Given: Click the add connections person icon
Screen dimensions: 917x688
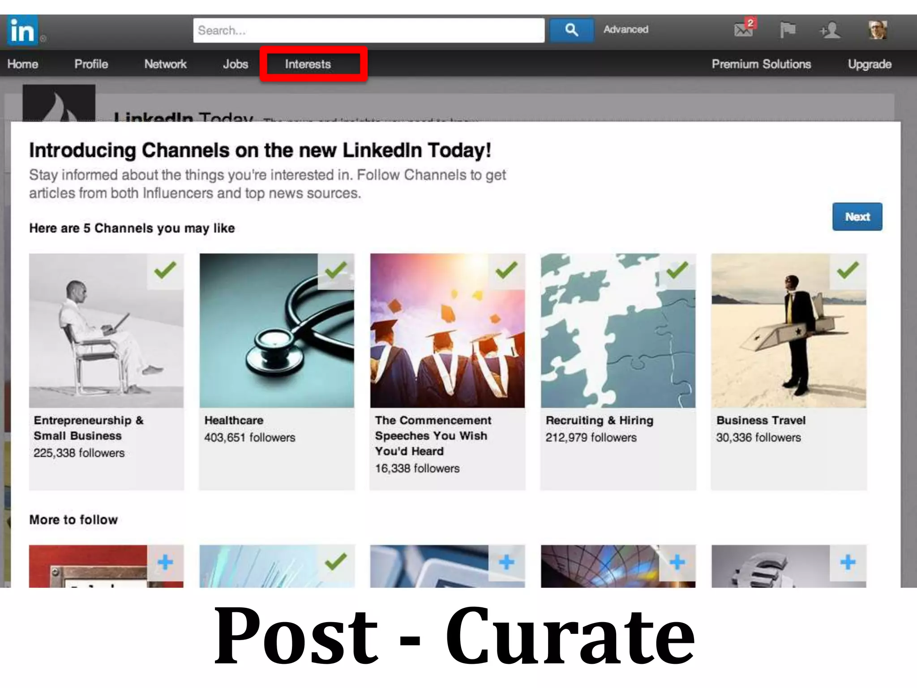Looking at the screenshot, I should pyautogui.click(x=830, y=30).
